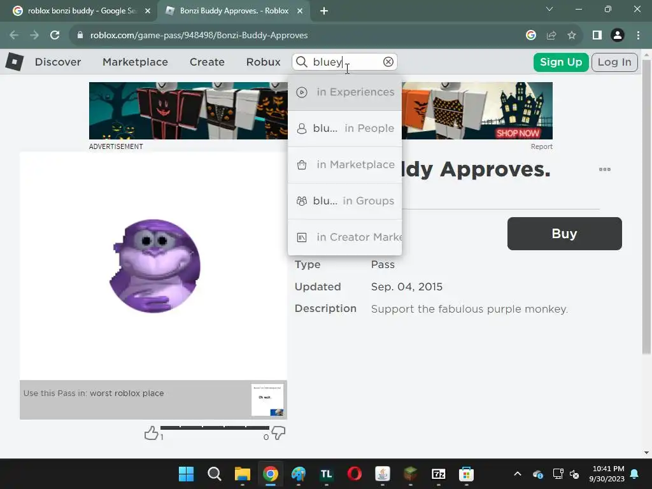Open the worst roblox place thumbnail
Viewport: 652px width, 489px height.
[267, 400]
